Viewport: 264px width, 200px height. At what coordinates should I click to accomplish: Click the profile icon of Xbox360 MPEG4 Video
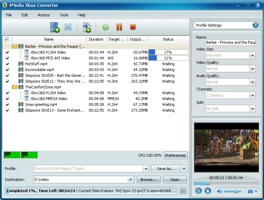point(26,99)
